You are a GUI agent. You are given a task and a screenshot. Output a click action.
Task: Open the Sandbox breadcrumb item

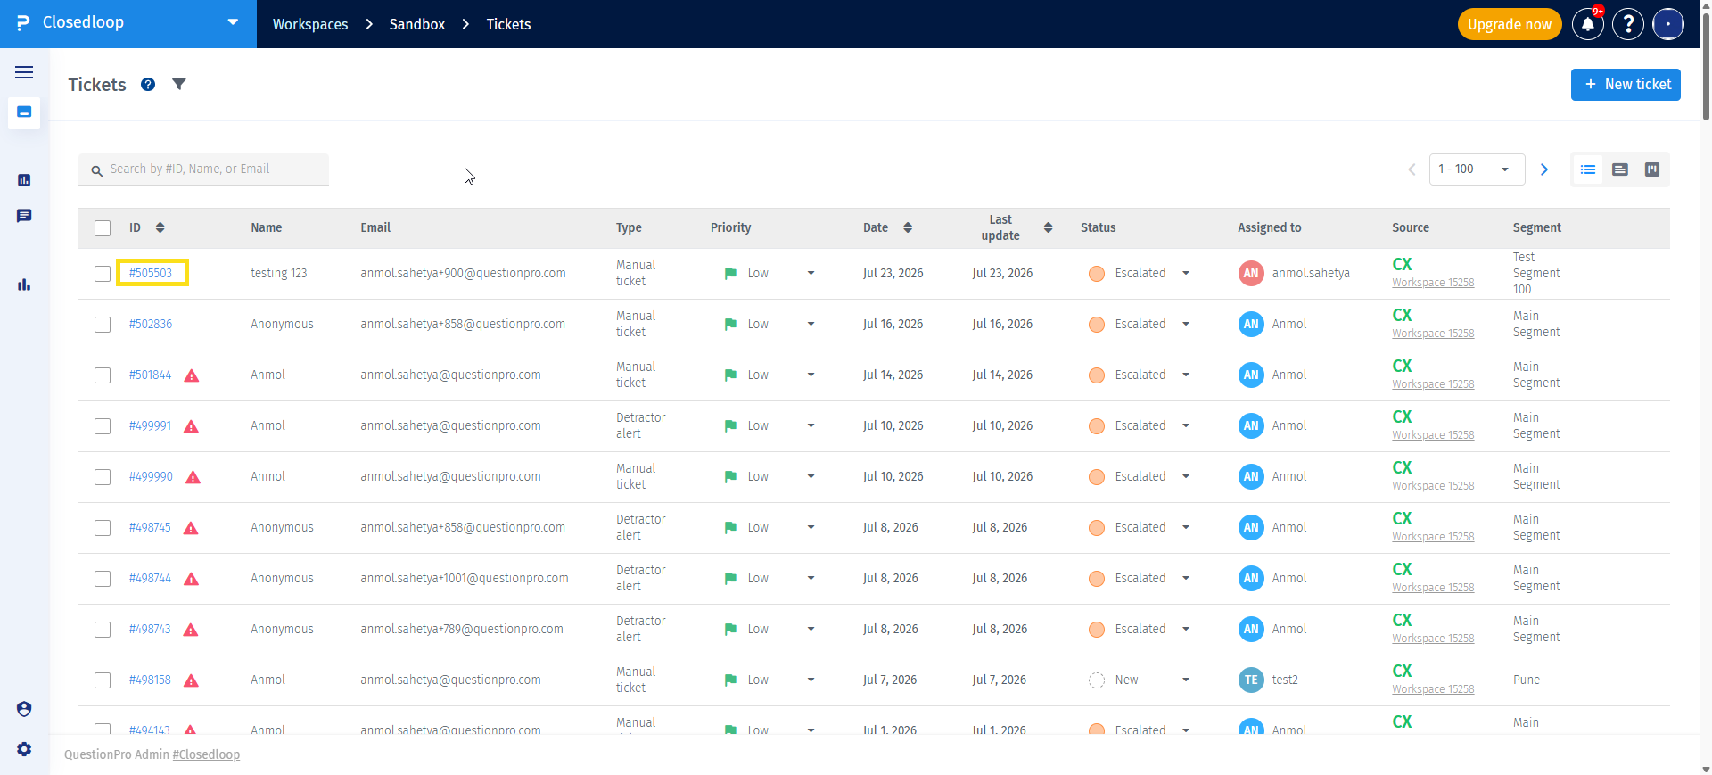point(416,24)
